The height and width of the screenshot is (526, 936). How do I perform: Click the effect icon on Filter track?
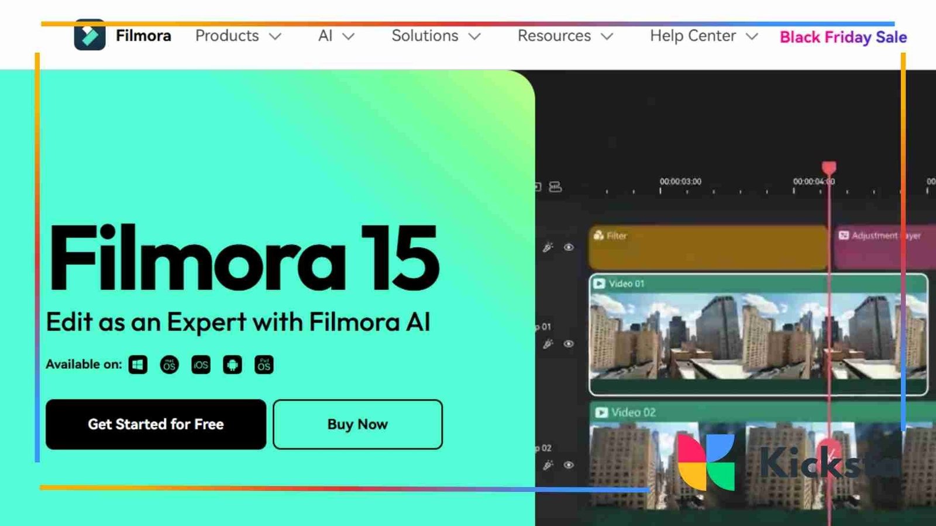[x=548, y=247]
